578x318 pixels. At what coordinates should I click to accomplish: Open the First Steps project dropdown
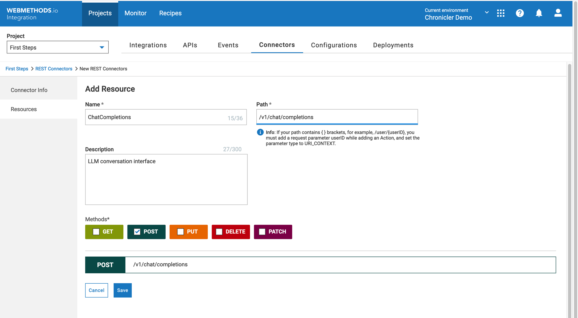(58, 47)
